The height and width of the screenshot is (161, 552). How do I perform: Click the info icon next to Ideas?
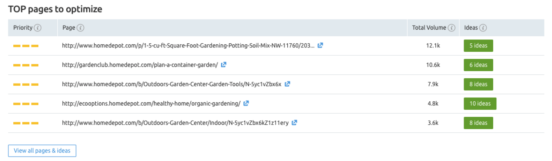coord(483,28)
